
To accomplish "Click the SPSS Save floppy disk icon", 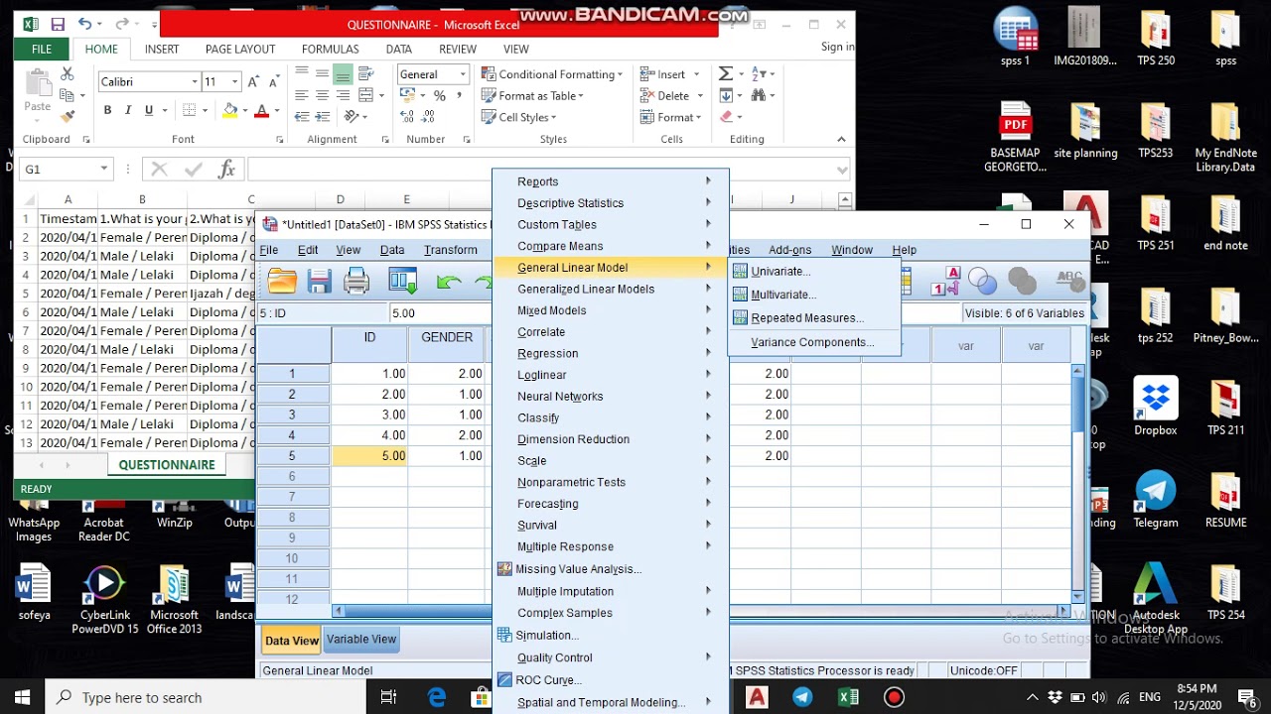I will [319, 282].
